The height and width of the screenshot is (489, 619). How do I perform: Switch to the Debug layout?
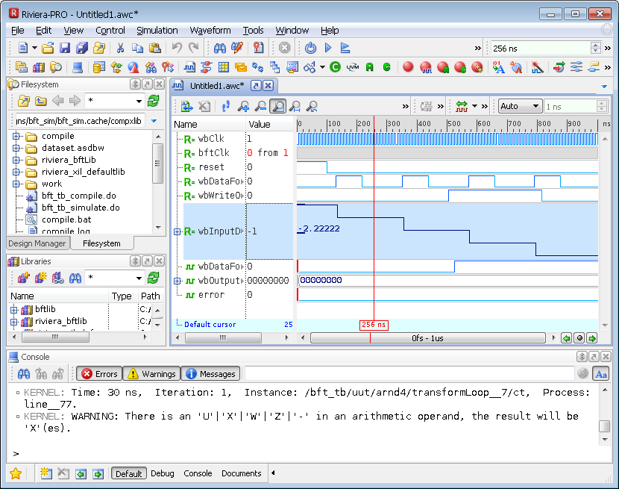click(x=163, y=473)
